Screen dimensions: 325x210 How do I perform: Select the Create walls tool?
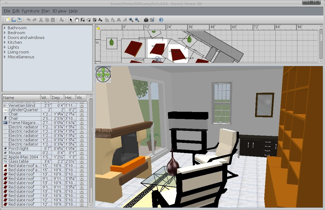click(83, 20)
